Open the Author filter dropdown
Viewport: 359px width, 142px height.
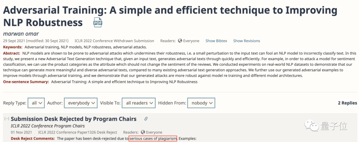80,103
